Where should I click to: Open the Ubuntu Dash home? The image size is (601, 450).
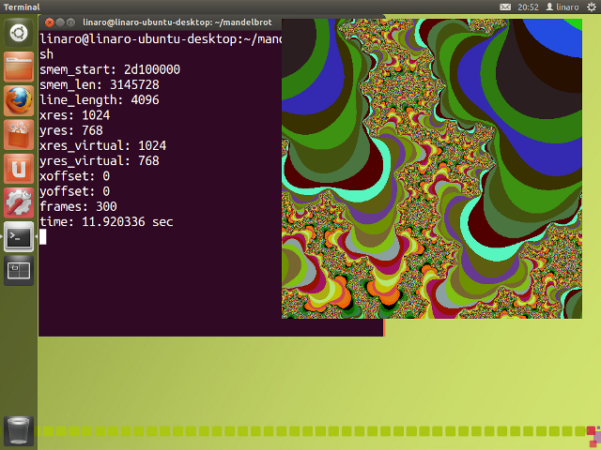point(19,35)
